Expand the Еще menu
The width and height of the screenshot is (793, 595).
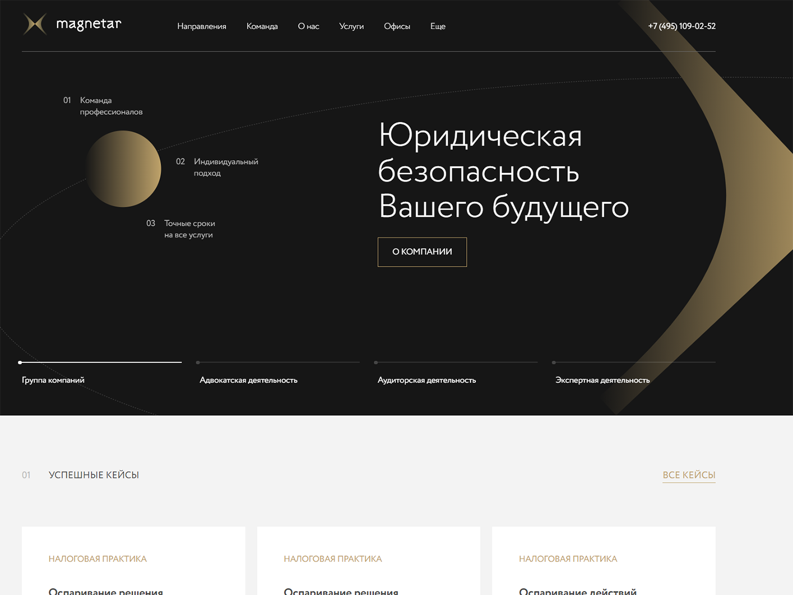[438, 26]
